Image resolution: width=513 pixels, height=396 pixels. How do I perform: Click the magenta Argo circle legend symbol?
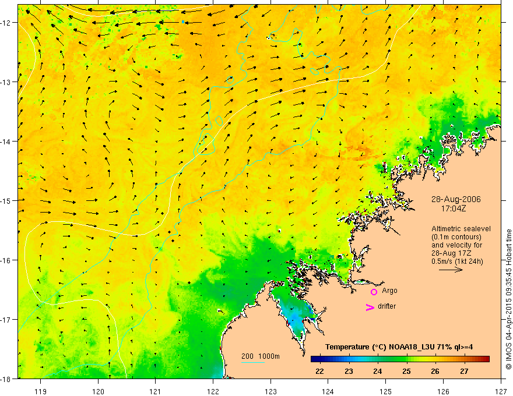point(374,292)
